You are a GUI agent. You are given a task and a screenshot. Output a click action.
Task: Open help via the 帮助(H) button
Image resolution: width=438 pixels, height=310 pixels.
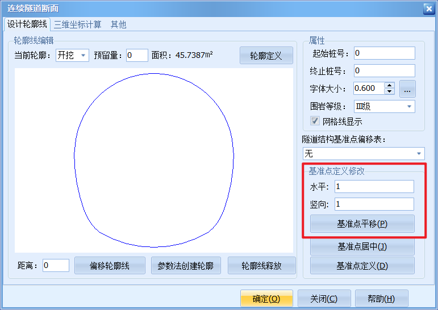[382, 299]
